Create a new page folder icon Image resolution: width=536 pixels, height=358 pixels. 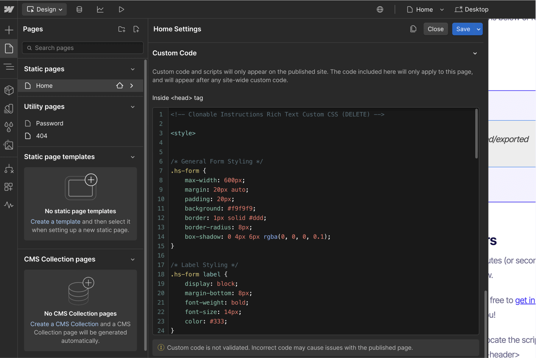click(x=122, y=29)
